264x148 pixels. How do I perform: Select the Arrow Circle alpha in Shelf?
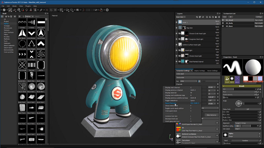[x=41, y=33]
